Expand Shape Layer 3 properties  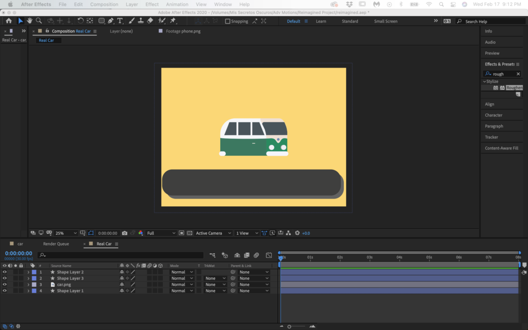tap(28, 278)
